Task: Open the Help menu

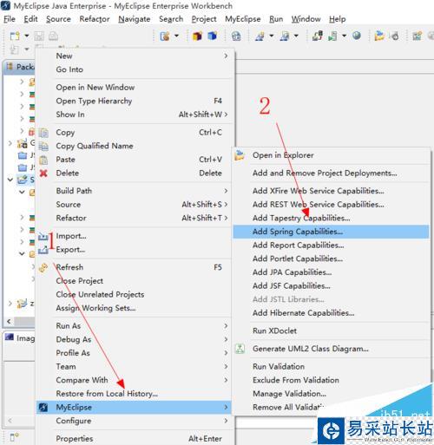Action: coord(338,19)
